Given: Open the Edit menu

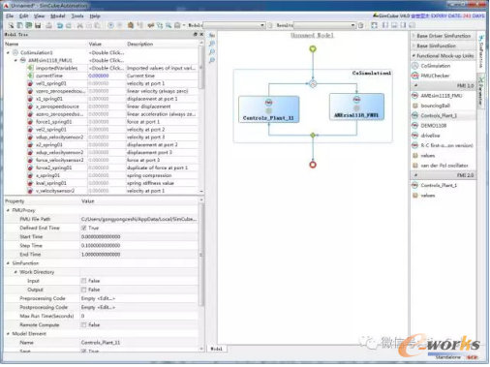Looking at the screenshot, I should click(x=23, y=15).
